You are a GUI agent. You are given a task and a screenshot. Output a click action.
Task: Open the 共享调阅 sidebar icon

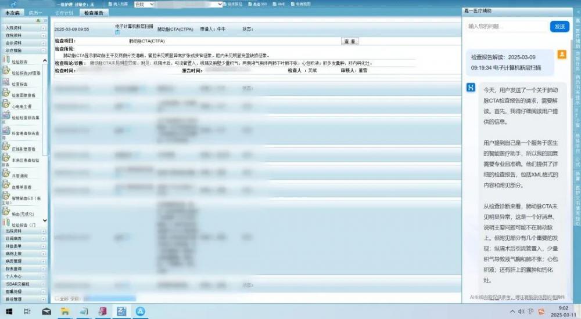point(6,173)
